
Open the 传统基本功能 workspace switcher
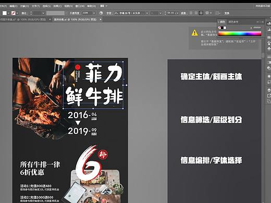coord(263,6)
